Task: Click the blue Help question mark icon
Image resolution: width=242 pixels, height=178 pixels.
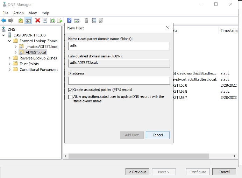Action: (69, 21)
